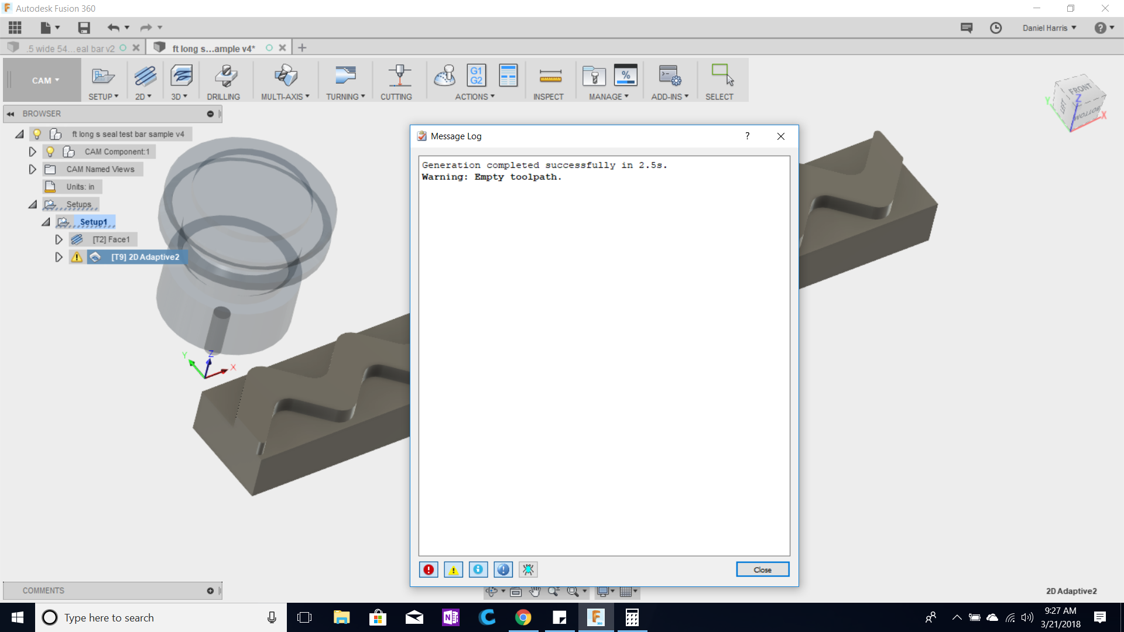Expand the CAM Named Views node
This screenshot has height=632, width=1124.
[32, 169]
